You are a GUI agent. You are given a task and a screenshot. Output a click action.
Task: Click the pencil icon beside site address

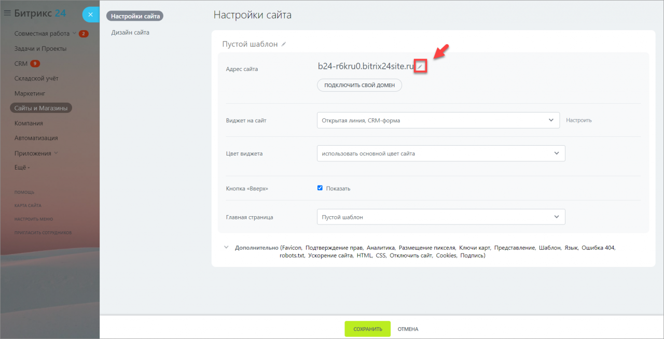[421, 67]
